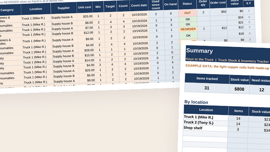Select the items count 3 for Shop shelf
The image size is (270, 152).
(238, 130)
